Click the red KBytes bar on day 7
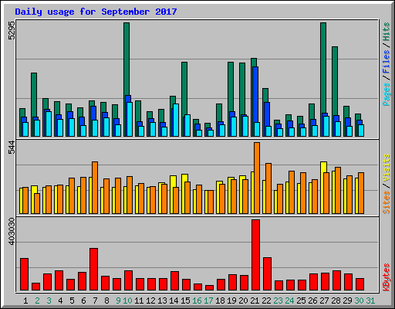This screenshot has width=395, height=309. coord(93,269)
